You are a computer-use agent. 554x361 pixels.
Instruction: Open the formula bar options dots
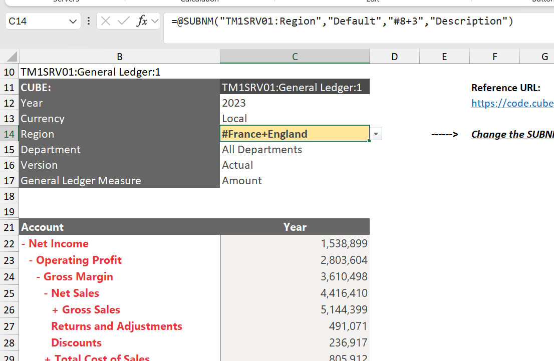pos(89,21)
